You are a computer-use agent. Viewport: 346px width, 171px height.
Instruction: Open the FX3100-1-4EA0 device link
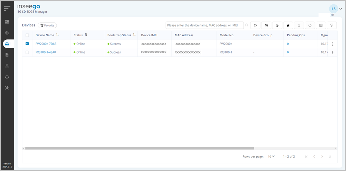tap(46, 52)
